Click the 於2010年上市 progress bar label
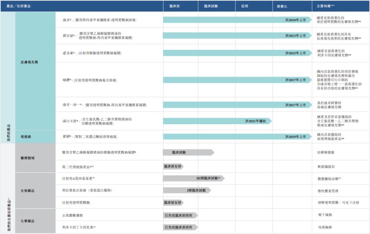This screenshot has height=234, width=370. coord(295,20)
